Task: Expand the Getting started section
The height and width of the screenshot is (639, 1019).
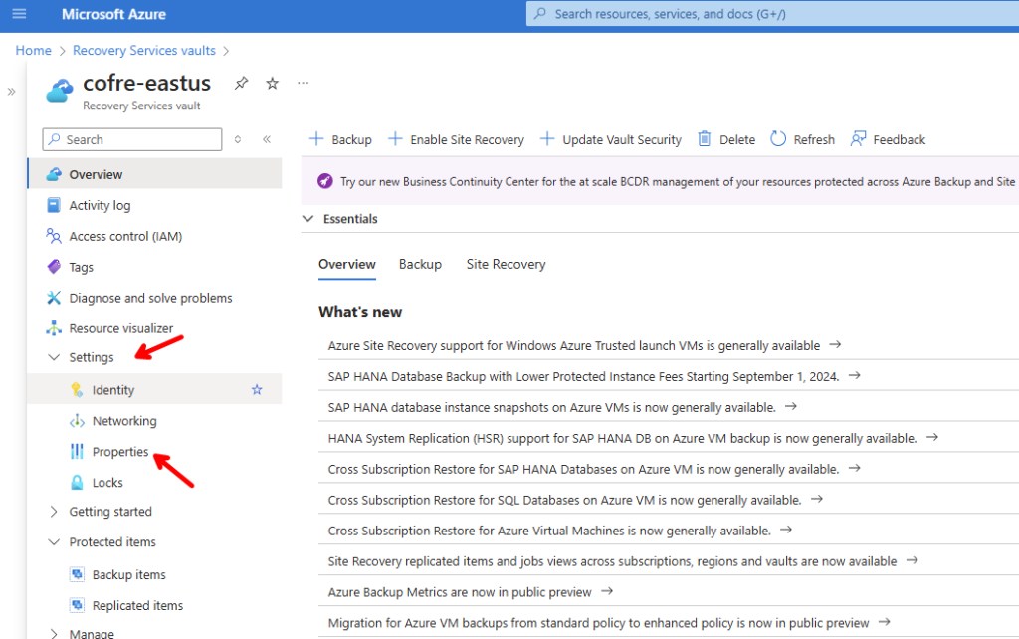Action: click(54, 512)
